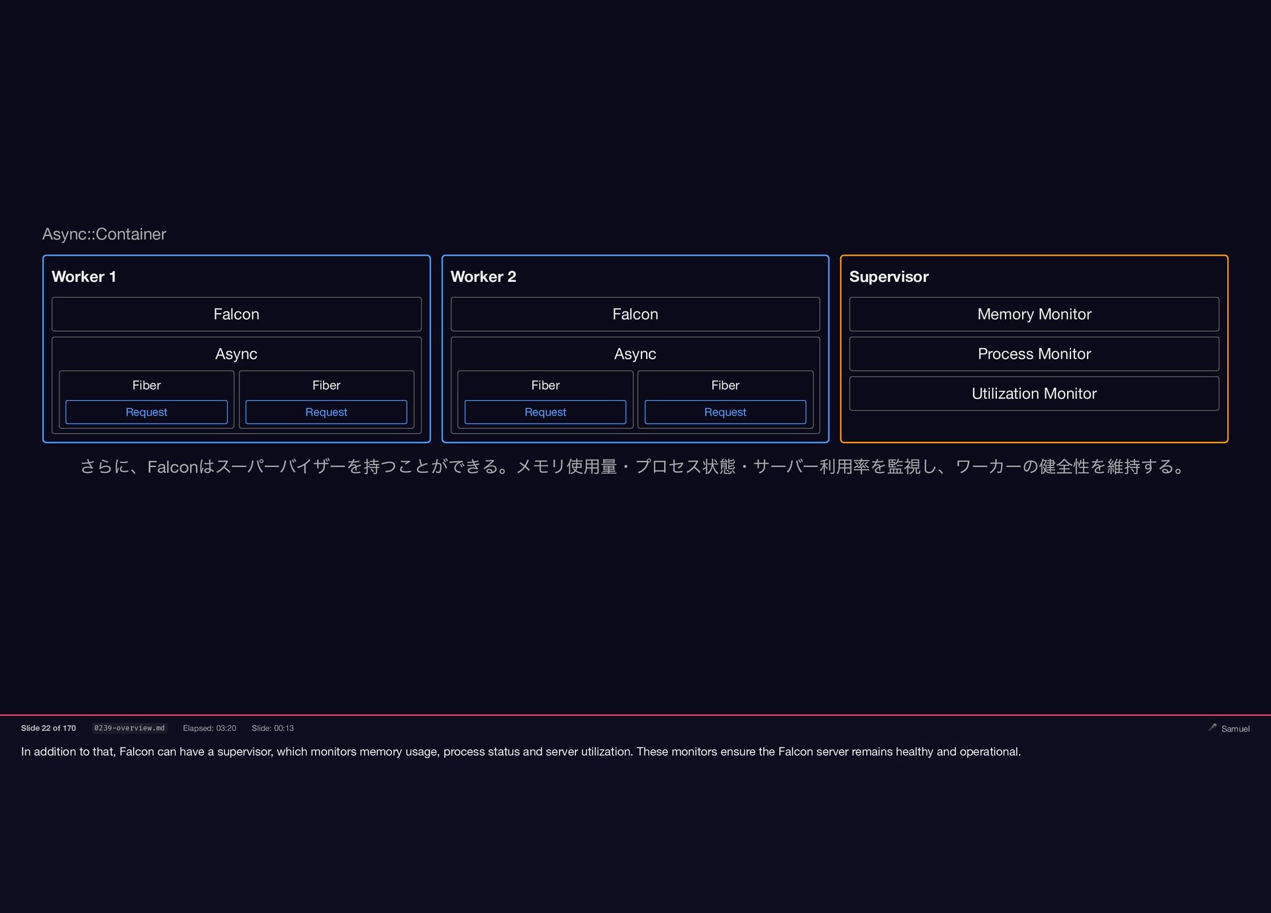
Task: Click the Slide 00:13 timer
Action: (273, 728)
